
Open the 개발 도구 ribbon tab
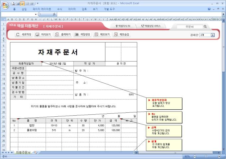pos(109,9)
